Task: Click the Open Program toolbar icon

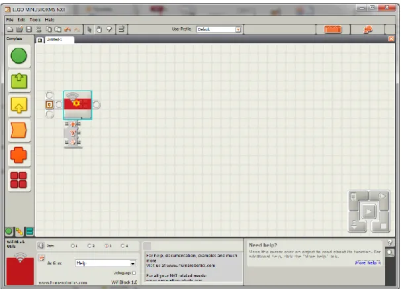Action: click(19, 29)
